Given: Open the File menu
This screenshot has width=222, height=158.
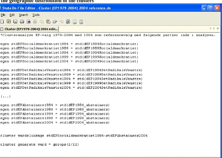Looking at the screenshot, I should [3, 15].
